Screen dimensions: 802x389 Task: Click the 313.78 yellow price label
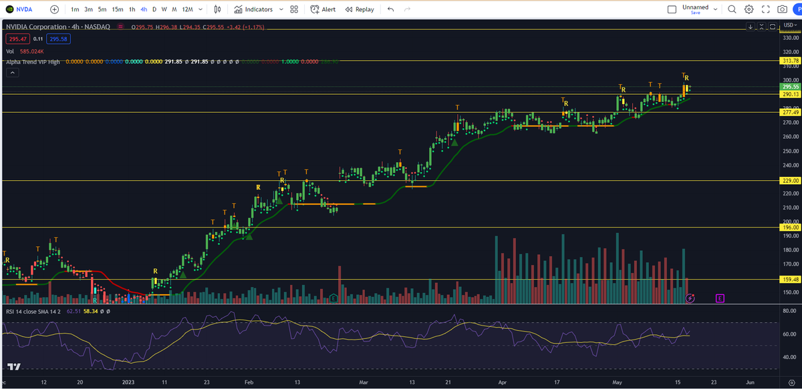click(791, 61)
